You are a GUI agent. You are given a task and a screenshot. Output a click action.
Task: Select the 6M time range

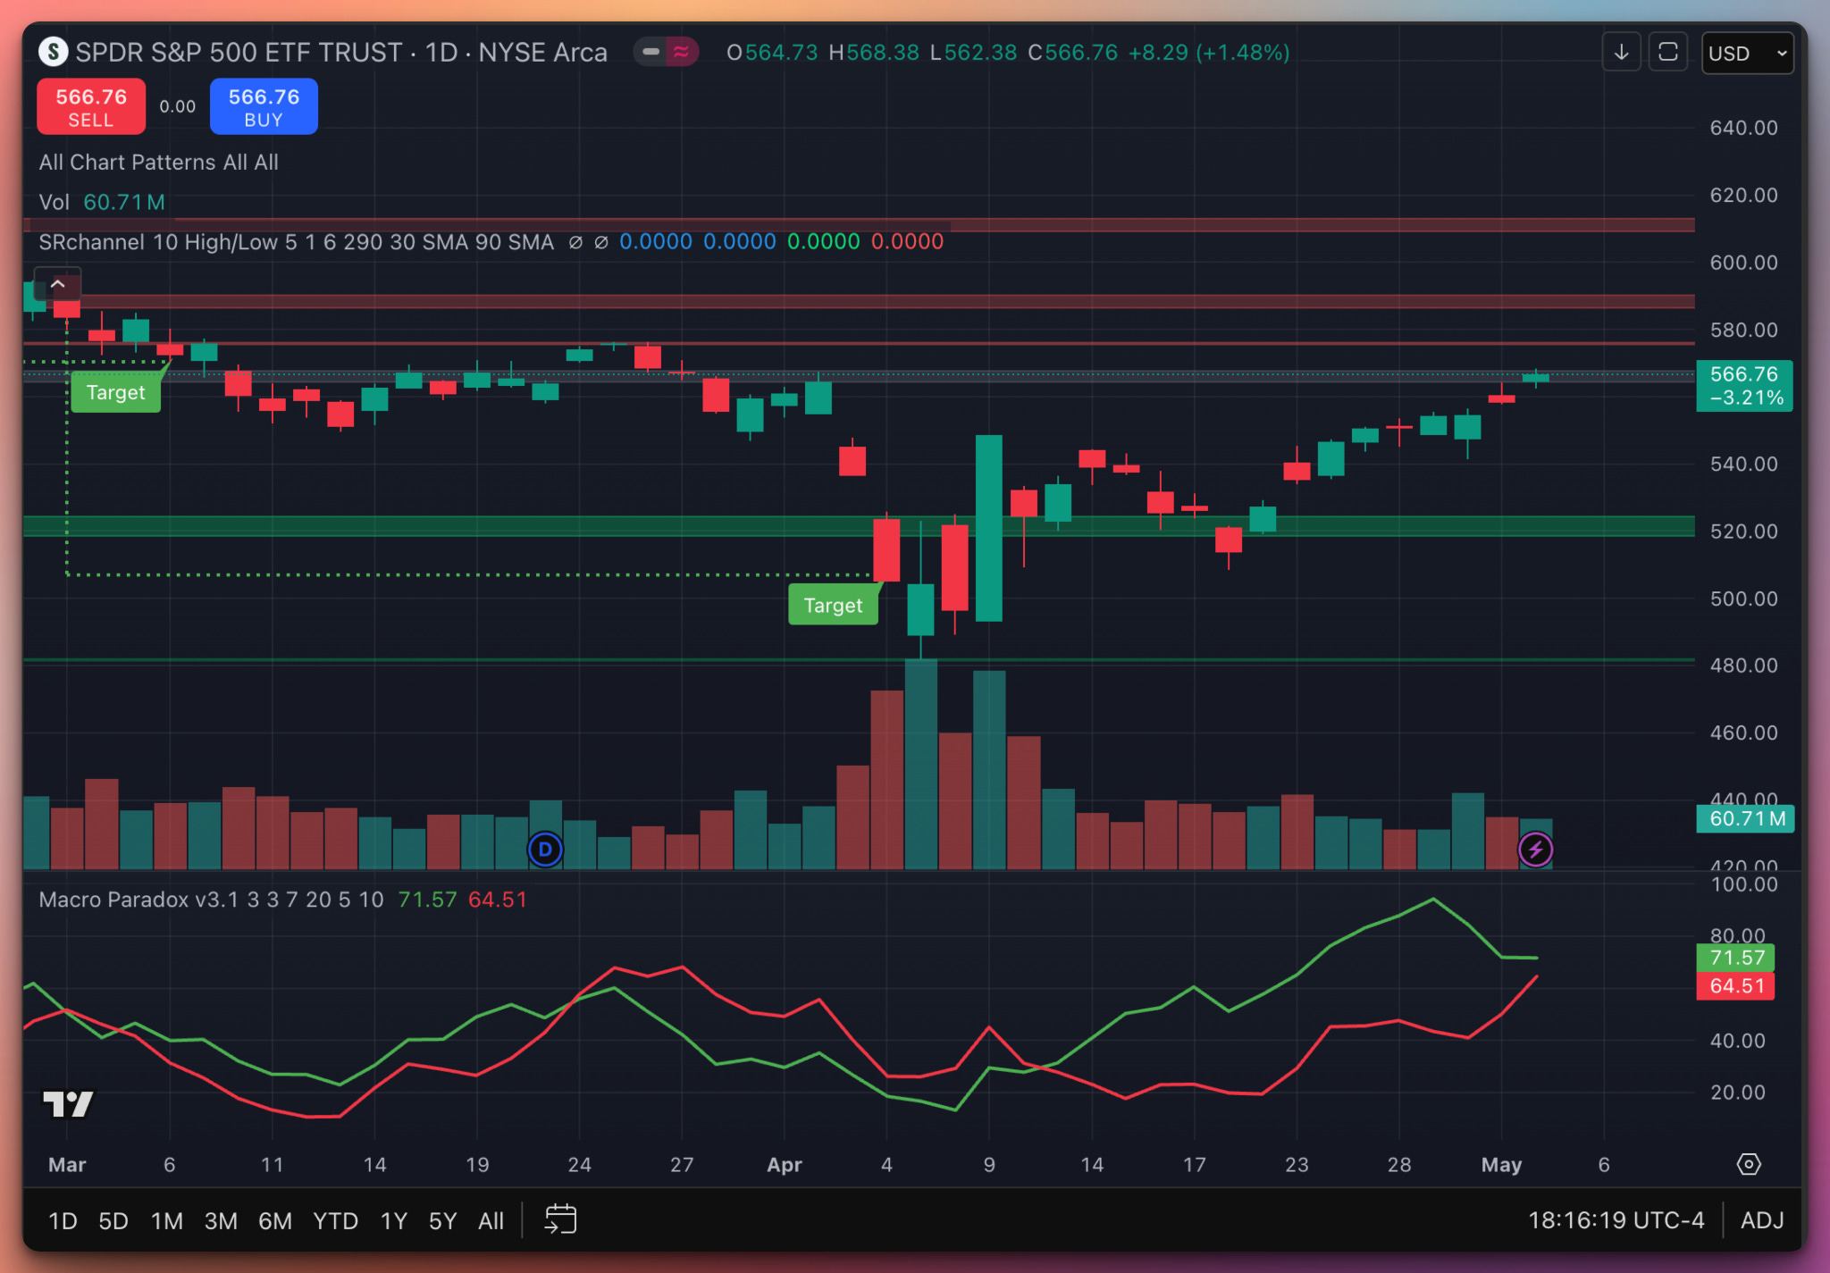275,1220
